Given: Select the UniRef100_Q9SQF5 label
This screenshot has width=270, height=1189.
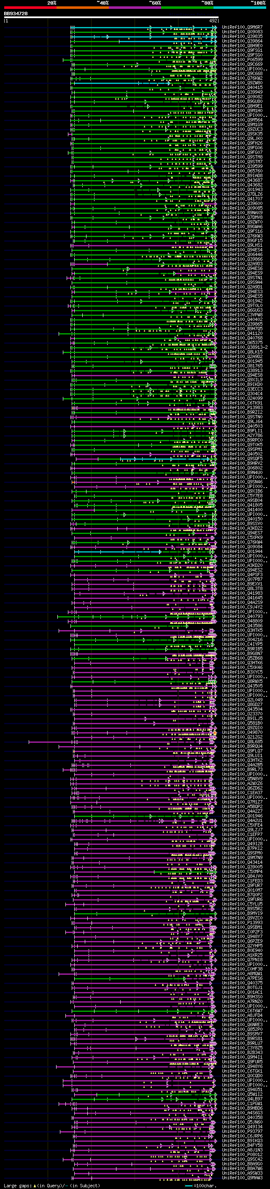Looking at the screenshot, I should 242,458.
